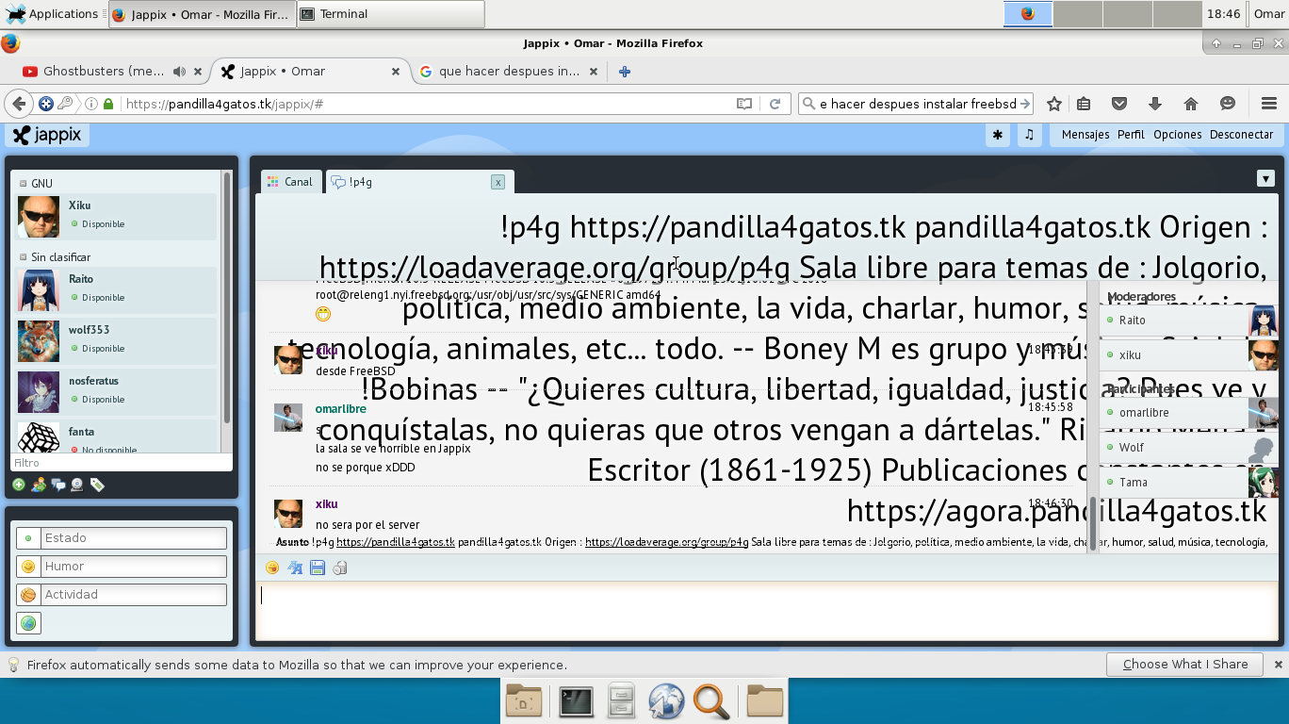Image resolution: width=1289 pixels, height=724 pixels.
Task: Reload the page with the refresh icon
Action: [775, 104]
